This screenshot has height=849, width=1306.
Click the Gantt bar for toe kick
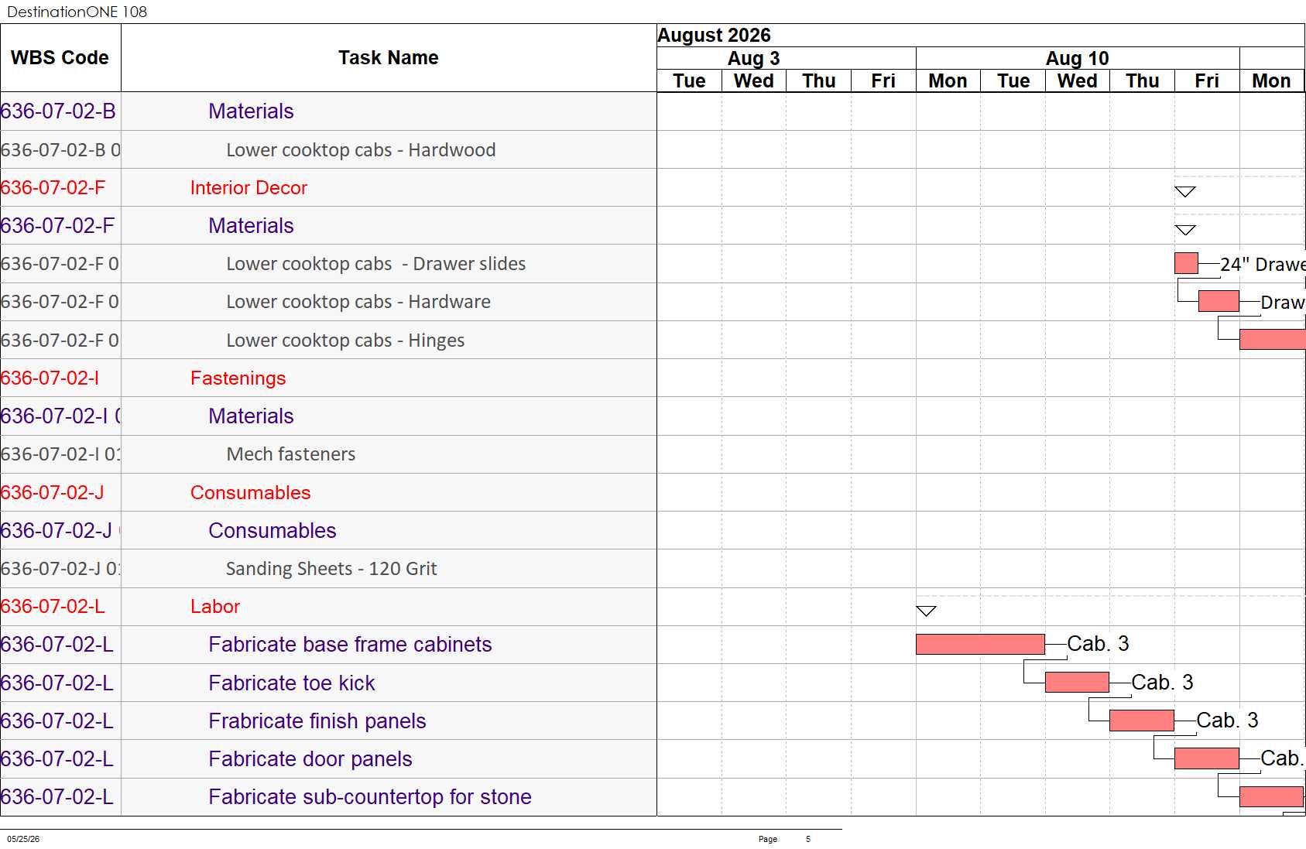coord(1077,682)
